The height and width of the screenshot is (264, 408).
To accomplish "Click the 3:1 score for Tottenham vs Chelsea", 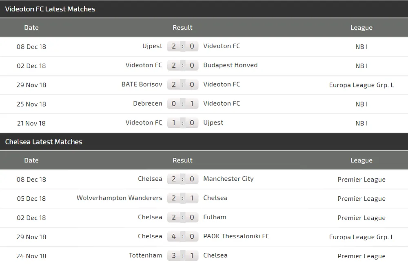I will (182, 256).
